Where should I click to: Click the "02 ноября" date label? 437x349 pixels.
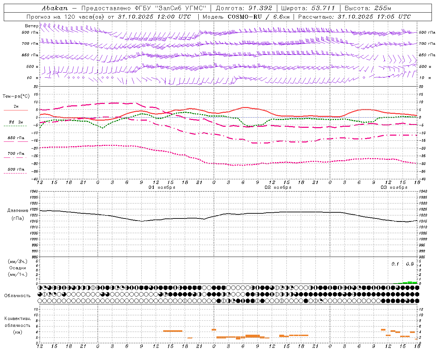(x=278, y=187)
